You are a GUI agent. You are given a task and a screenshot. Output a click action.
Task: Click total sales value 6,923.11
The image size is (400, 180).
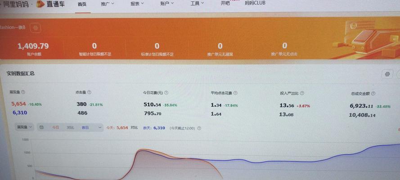click(x=361, y=106)
